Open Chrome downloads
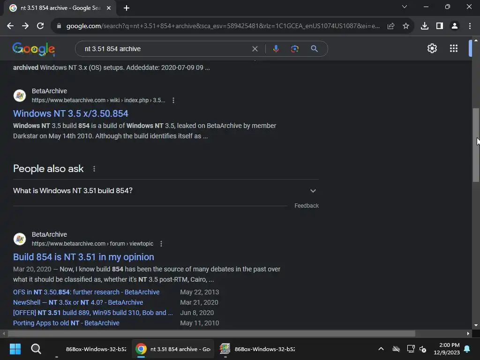 coord(425,26)
